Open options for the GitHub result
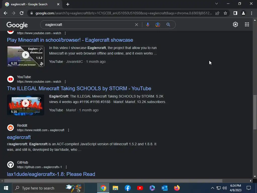The width and height of the screenshot is (257, 193). tap(66, 167)
